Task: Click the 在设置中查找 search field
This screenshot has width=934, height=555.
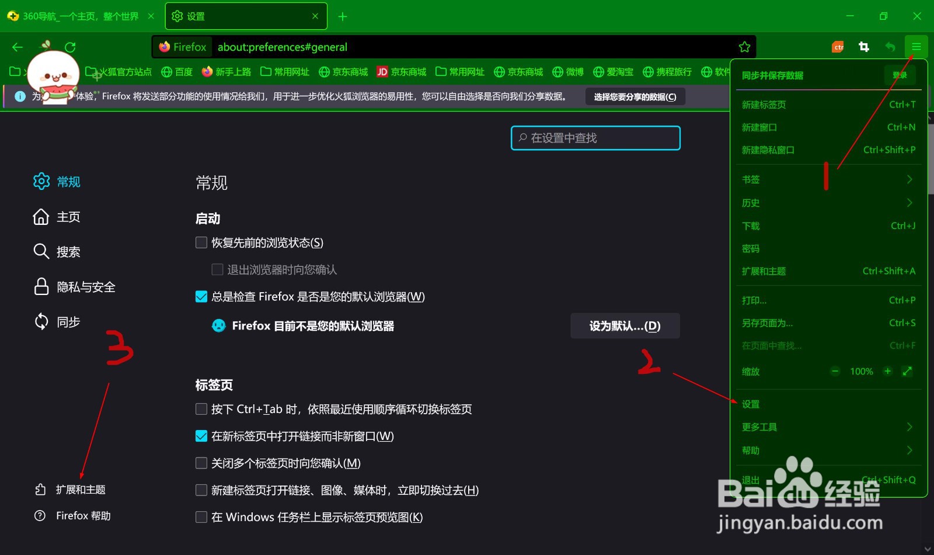Action: tap(595, 138)
